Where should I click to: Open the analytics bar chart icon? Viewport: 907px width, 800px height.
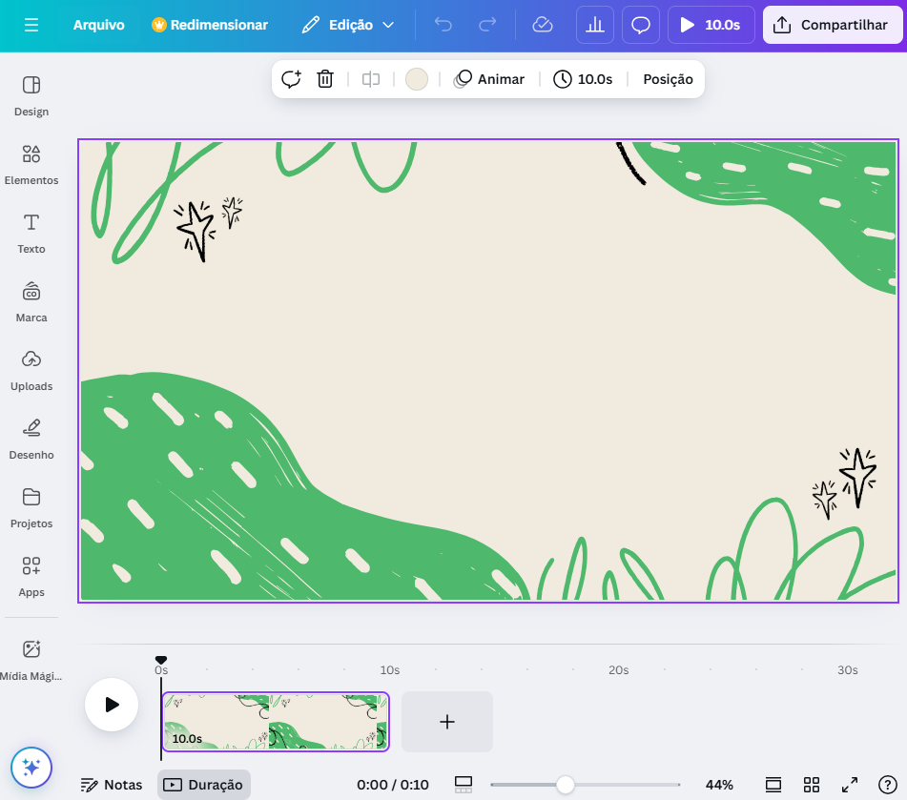tap(594, 25)
